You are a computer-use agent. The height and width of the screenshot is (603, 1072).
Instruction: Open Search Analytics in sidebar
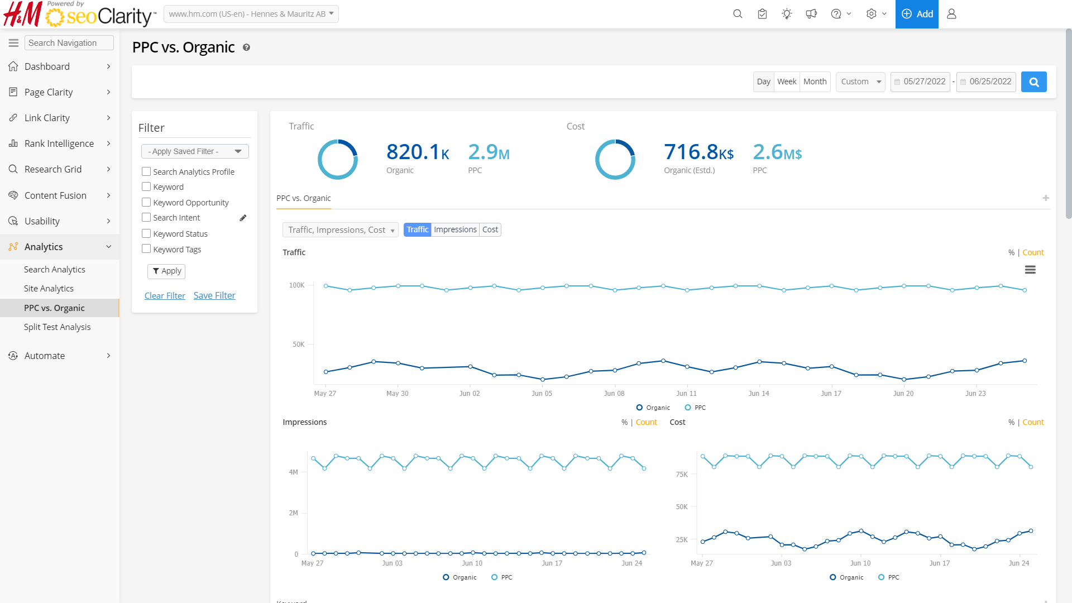(55, 269)
